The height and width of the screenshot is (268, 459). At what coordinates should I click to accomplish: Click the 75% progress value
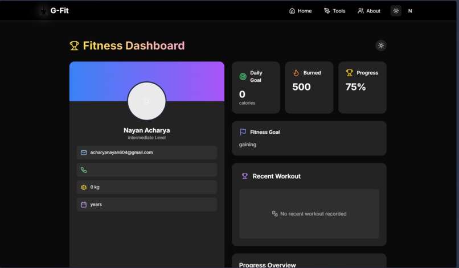[x=356, y=87]
